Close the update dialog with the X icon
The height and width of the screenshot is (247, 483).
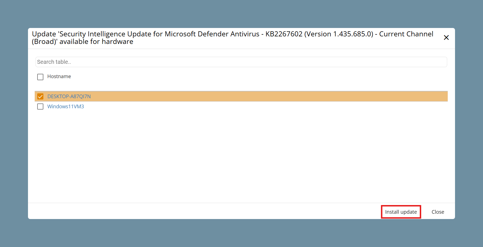click(446, 37)
